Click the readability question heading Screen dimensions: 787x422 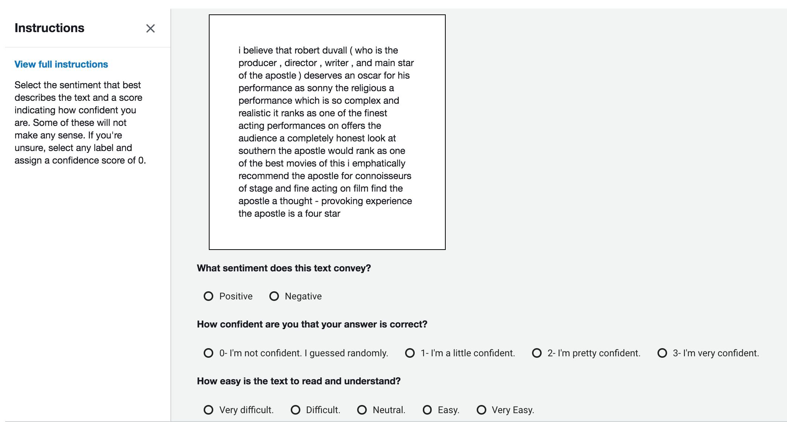tap(299, 381)
